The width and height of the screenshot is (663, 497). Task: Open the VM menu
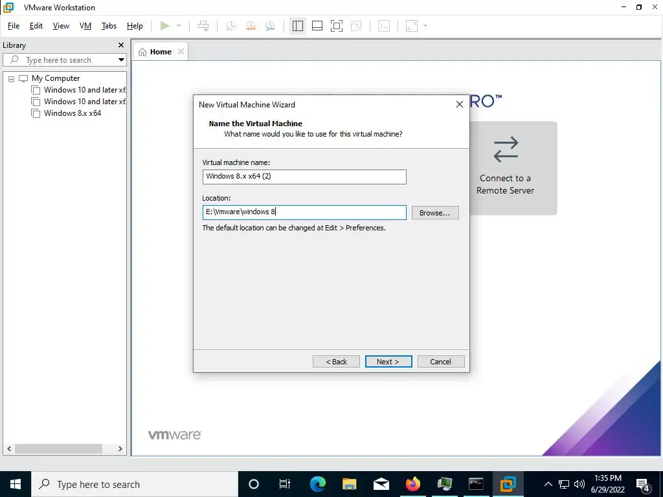[x=85, y=26]
